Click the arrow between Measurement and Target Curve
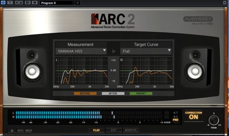This screenshot has width=229, height=136. (114, 51)
